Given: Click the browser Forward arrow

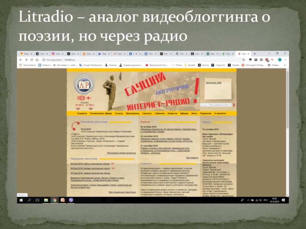Looking at the screenshot, I should pos(26,60).
